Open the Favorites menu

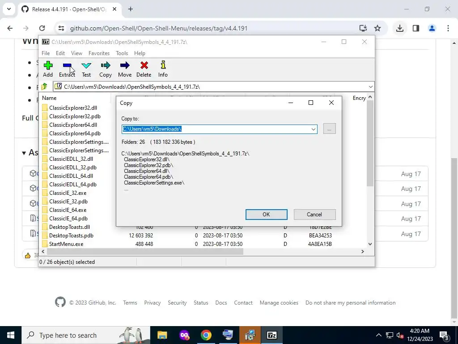(x=99, y=53)
